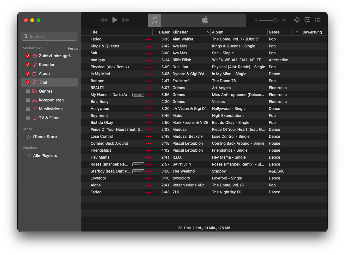Open the iTunes Store star icon
The image size is (345, 255).
(x=29, y=137)
